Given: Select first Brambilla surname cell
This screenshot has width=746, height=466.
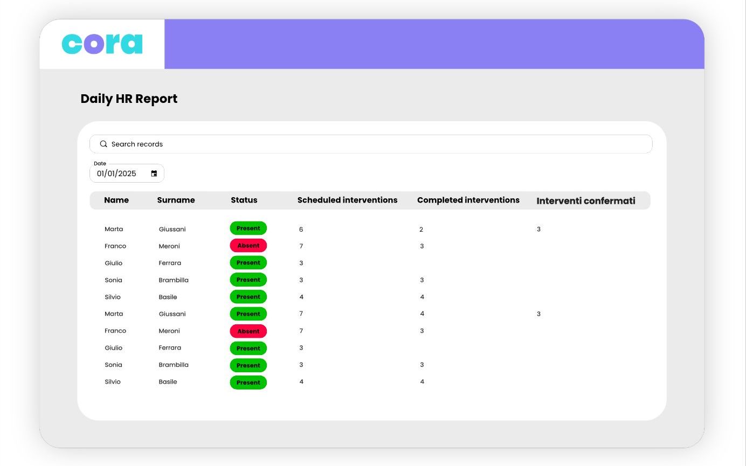Looking at the screenshot, I should click(x=174, y=280).
